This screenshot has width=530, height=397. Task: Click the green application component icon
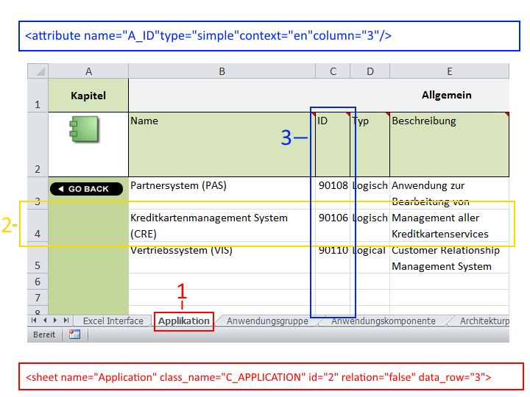tap(84, 129)
